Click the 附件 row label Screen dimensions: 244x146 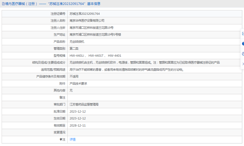[62, 84]
